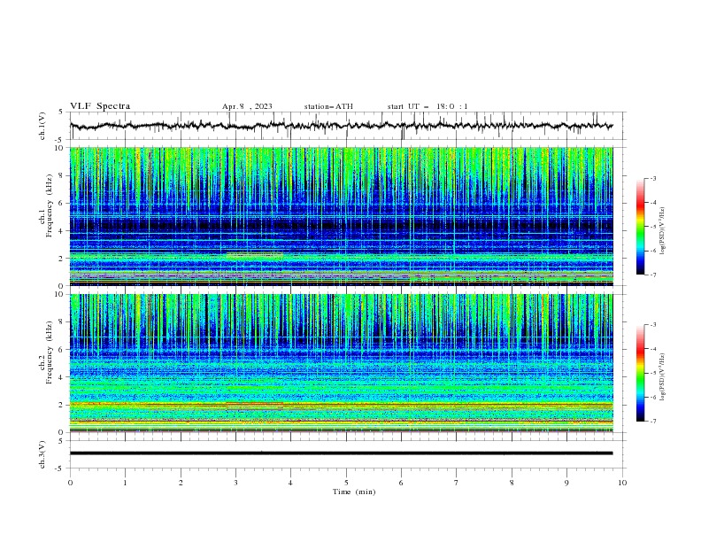Click the "station=ATH" header label
Screen dimensions: 701x542
pyautogui.click(x=328, y=106)
